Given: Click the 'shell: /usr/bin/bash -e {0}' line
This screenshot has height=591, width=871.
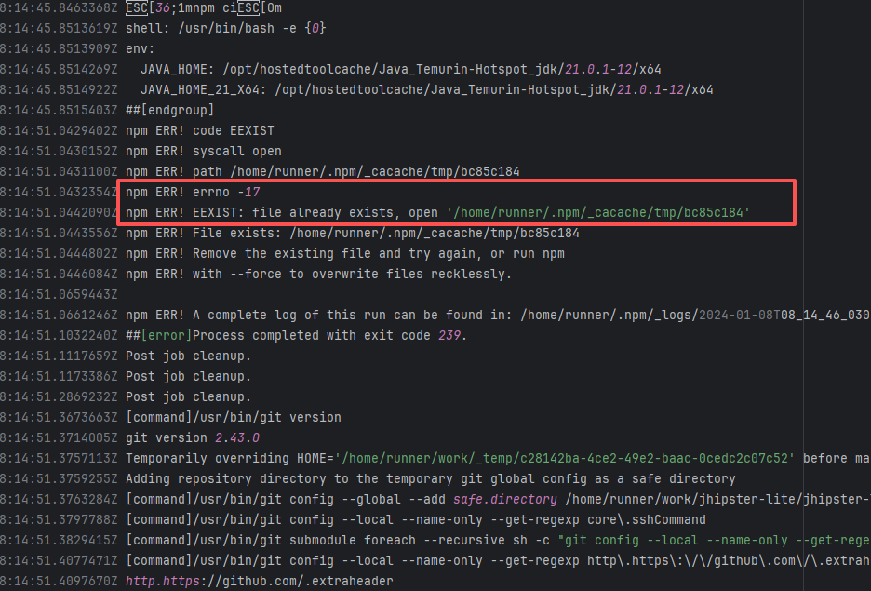Looking at the screenshot, I should click(x=225, y=28).
